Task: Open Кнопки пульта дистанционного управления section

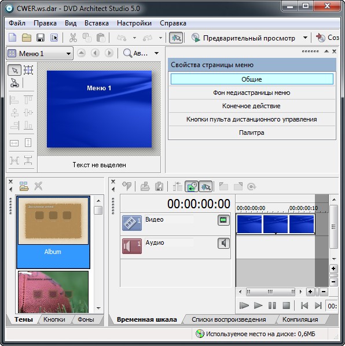Action: [x=252, y=119]
